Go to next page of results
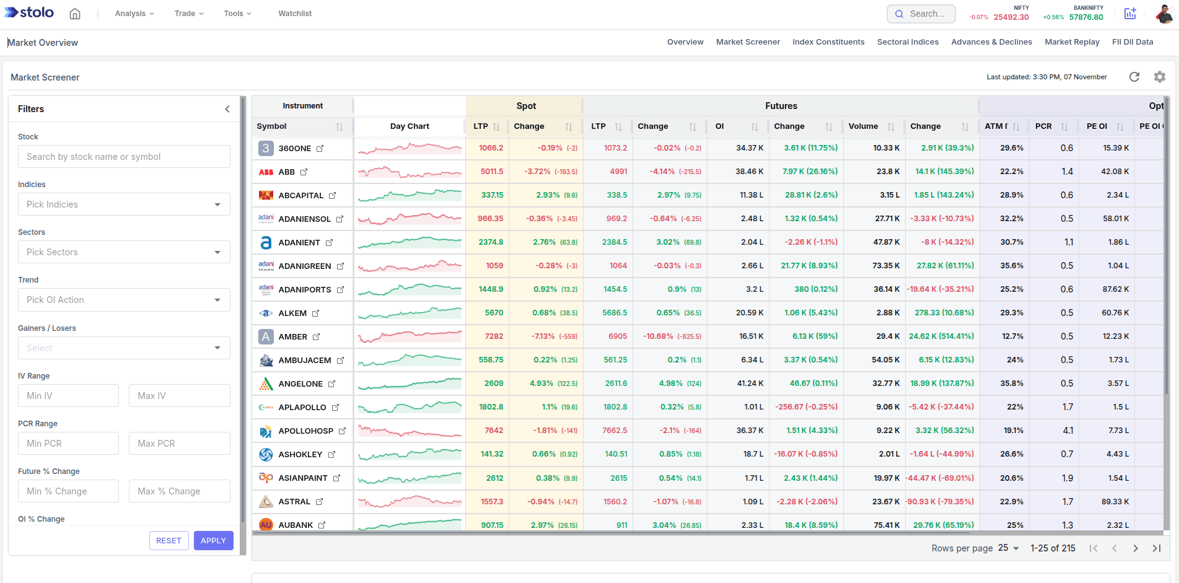This screenshot has height=583, width=1179. pos(1136,548)
